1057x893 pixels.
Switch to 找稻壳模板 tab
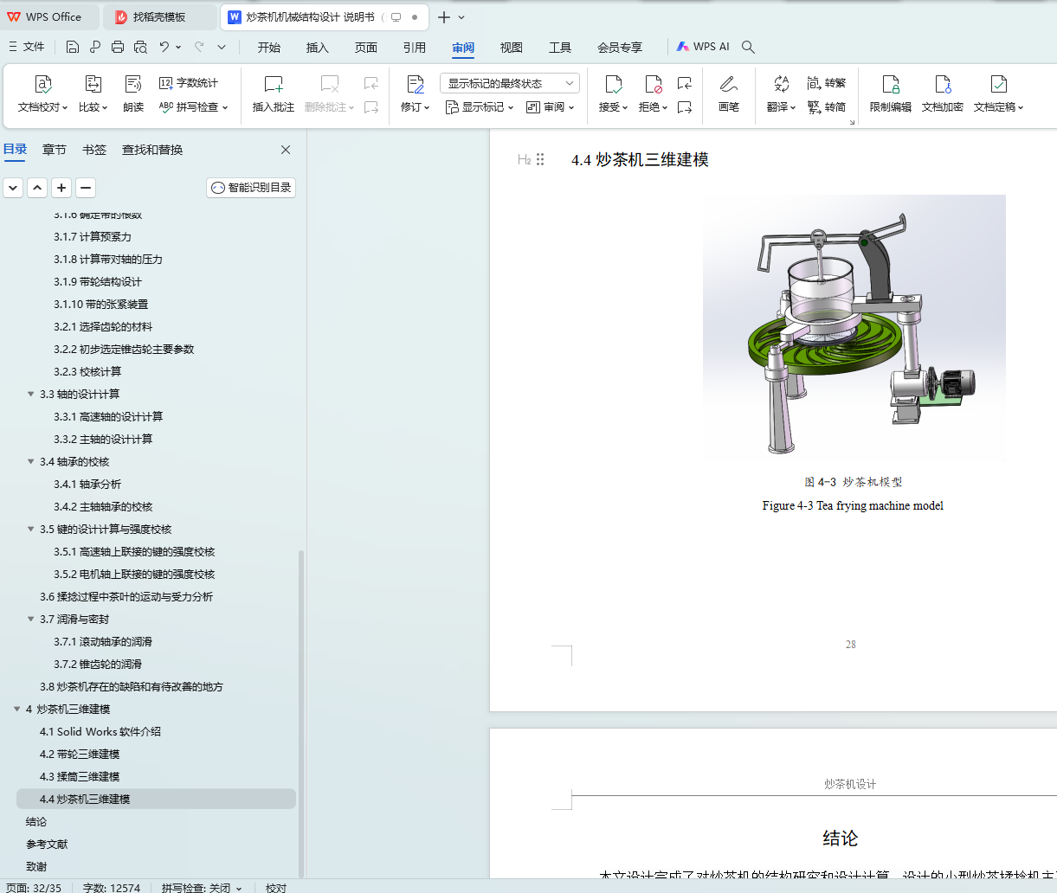coord(159,17)
